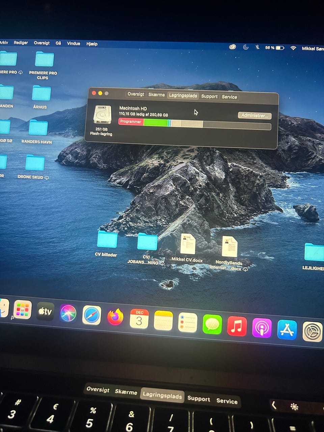Click the light gray storage bar segment
Screen dimensions: 324x432
point(192,124)
